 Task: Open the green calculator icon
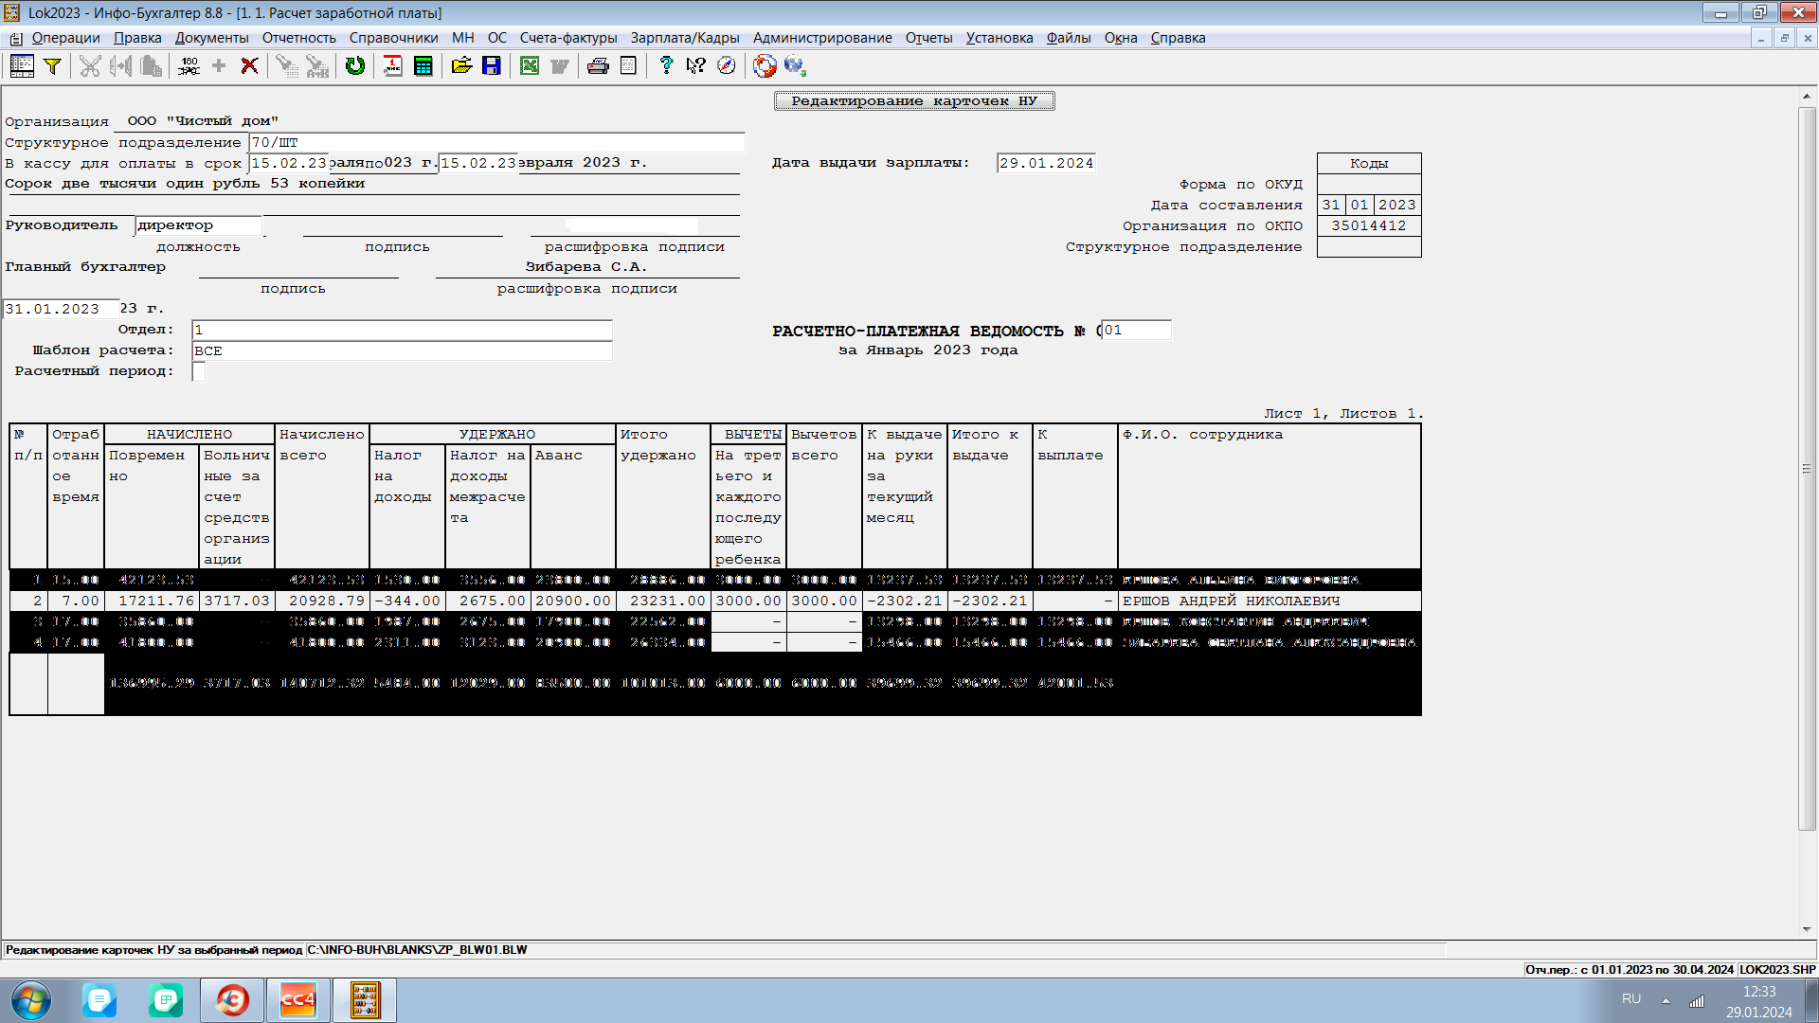click(x=423, y=65)
